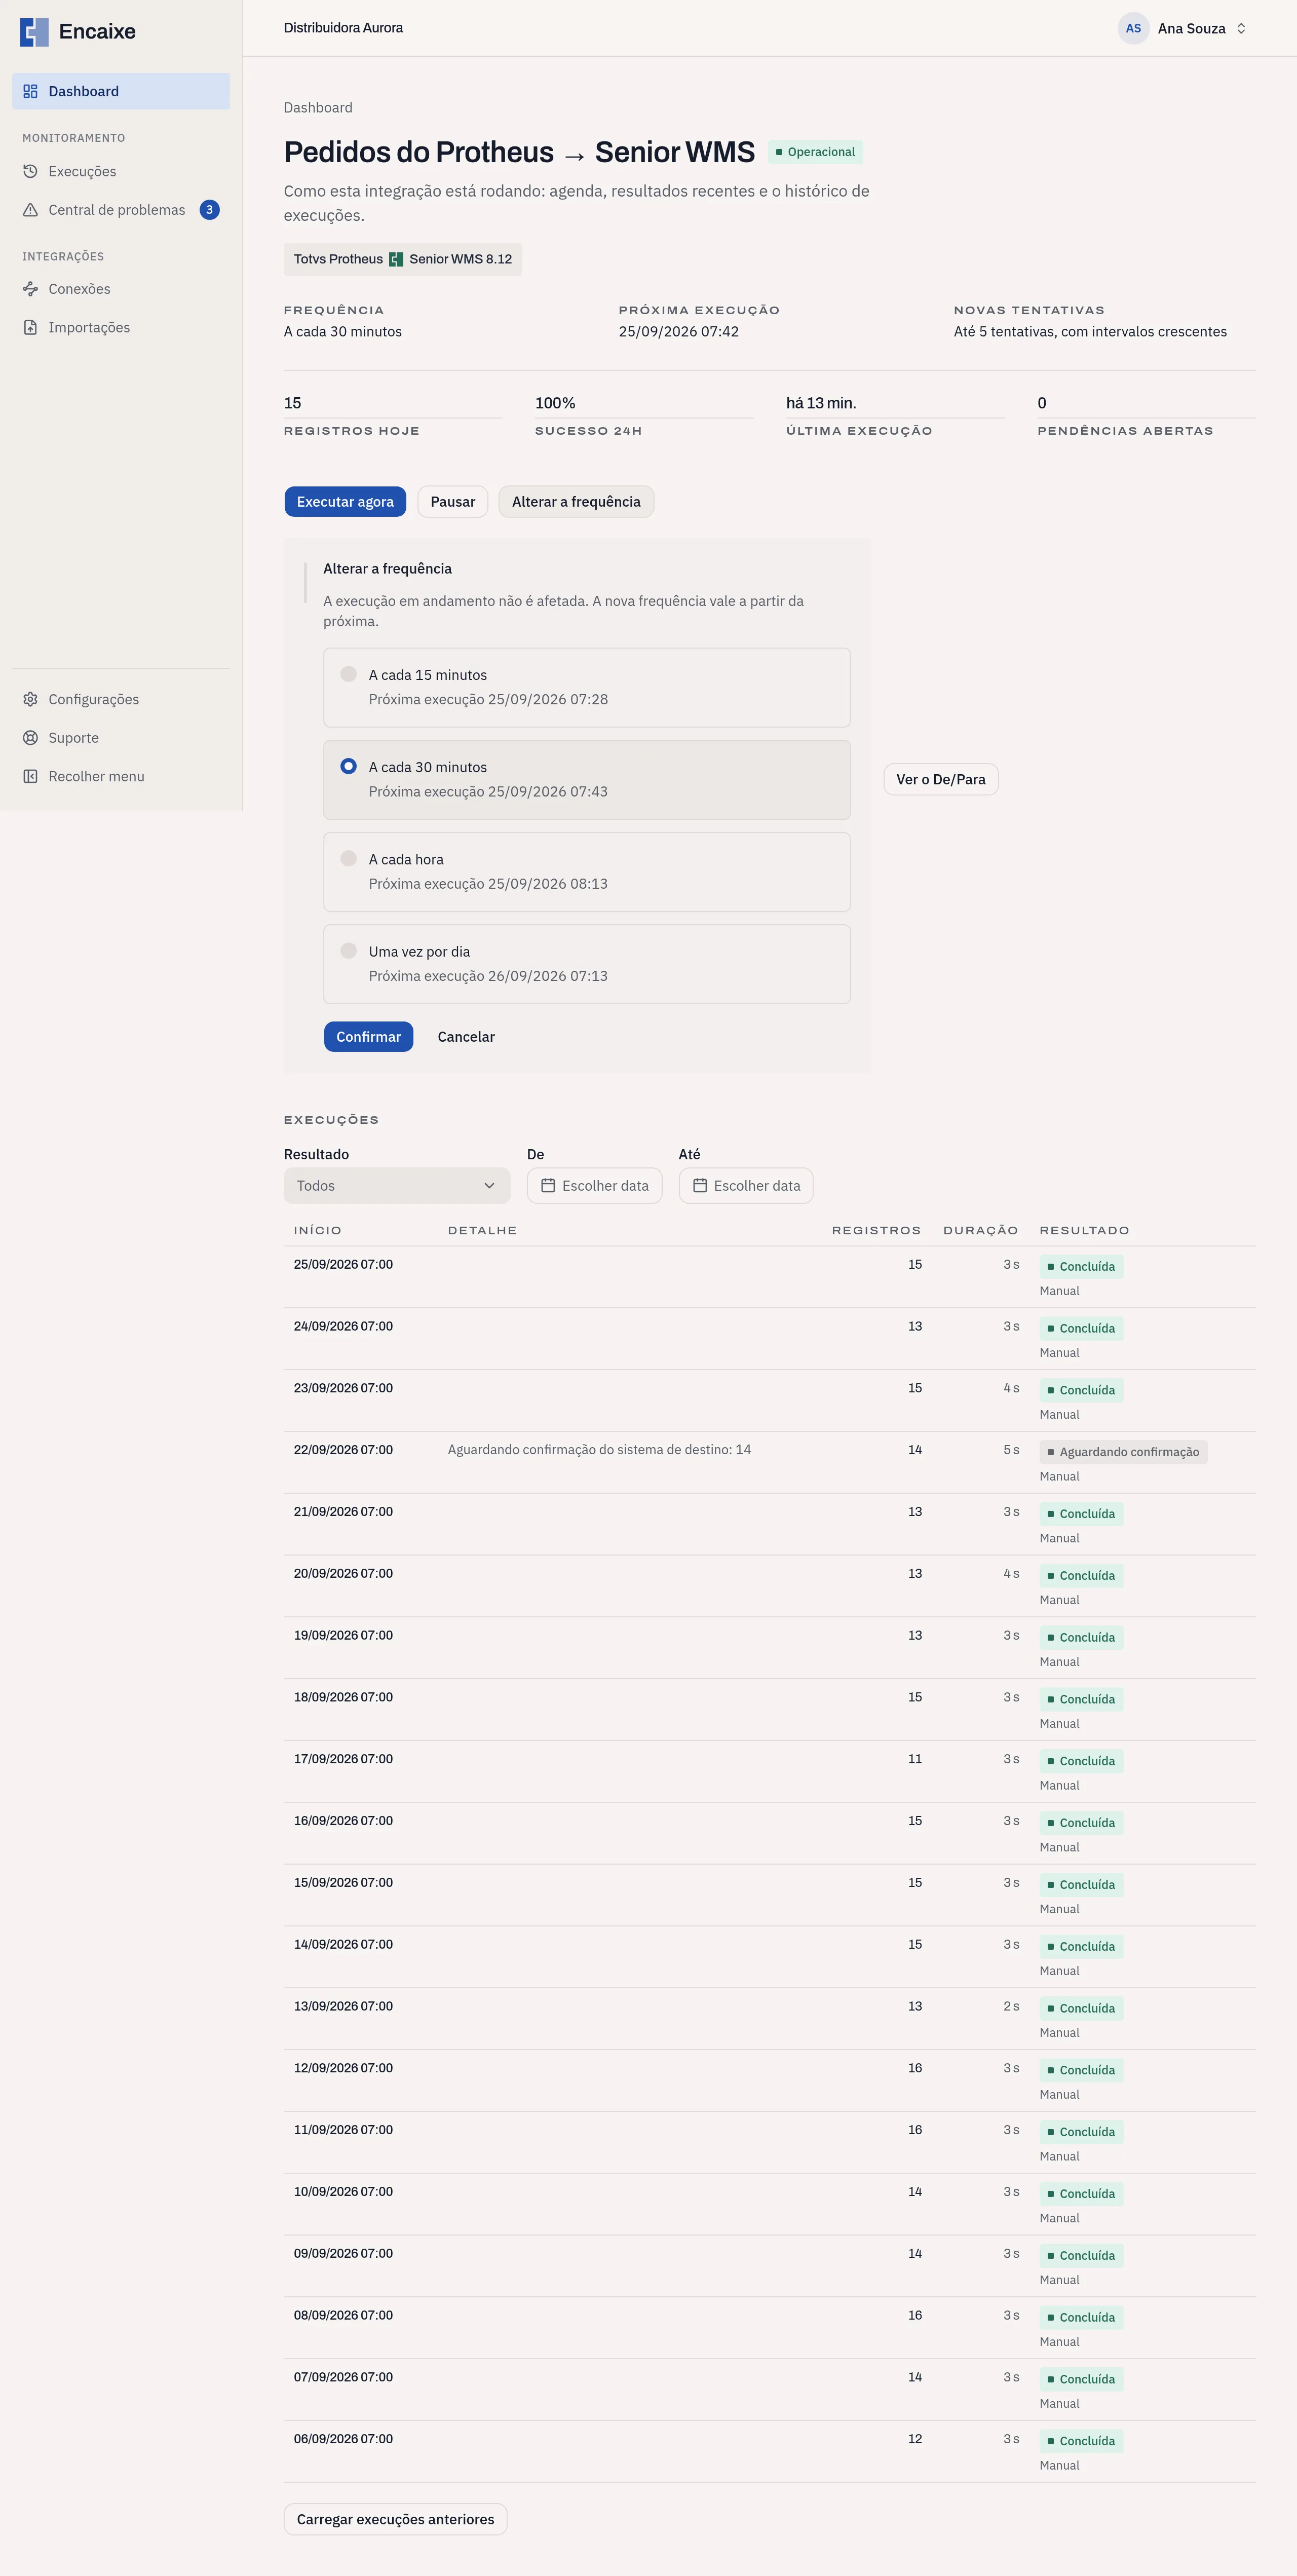This screenshot has height=2576, width=1297.
Task: Open the Até date picker
Action: [746, 1185]
